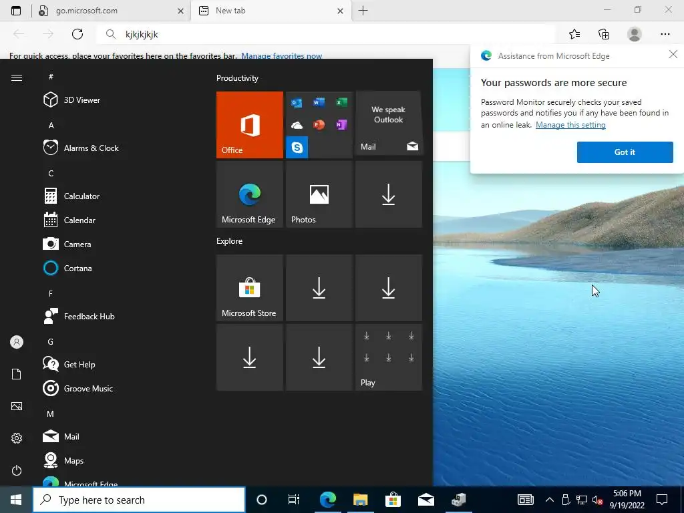Switch to the go.microsoft.com tab

(x=112, y=11)
